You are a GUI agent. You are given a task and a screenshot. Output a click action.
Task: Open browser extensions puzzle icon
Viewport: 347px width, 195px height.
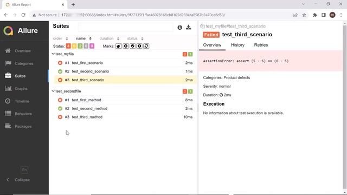(x=314, y=15)
